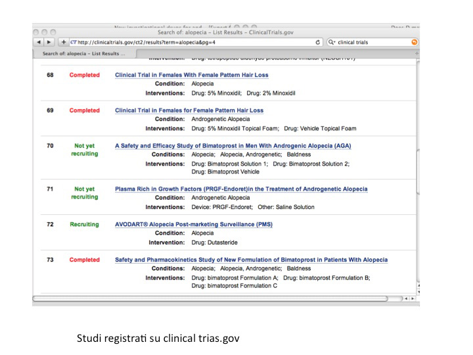Screen dimensions: 473x355
Task: Click the address bar URL field
Action: [x=196, y=42]
